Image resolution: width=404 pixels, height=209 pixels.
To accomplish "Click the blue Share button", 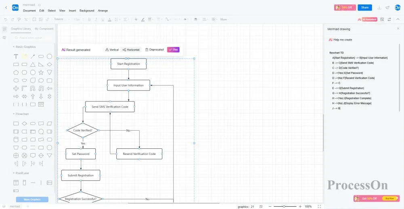I will (x=365, y=7).
